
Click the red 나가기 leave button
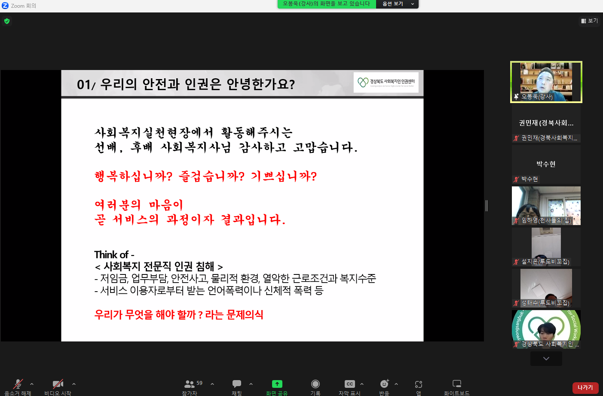pyautogui.click(x=585, y=387)
